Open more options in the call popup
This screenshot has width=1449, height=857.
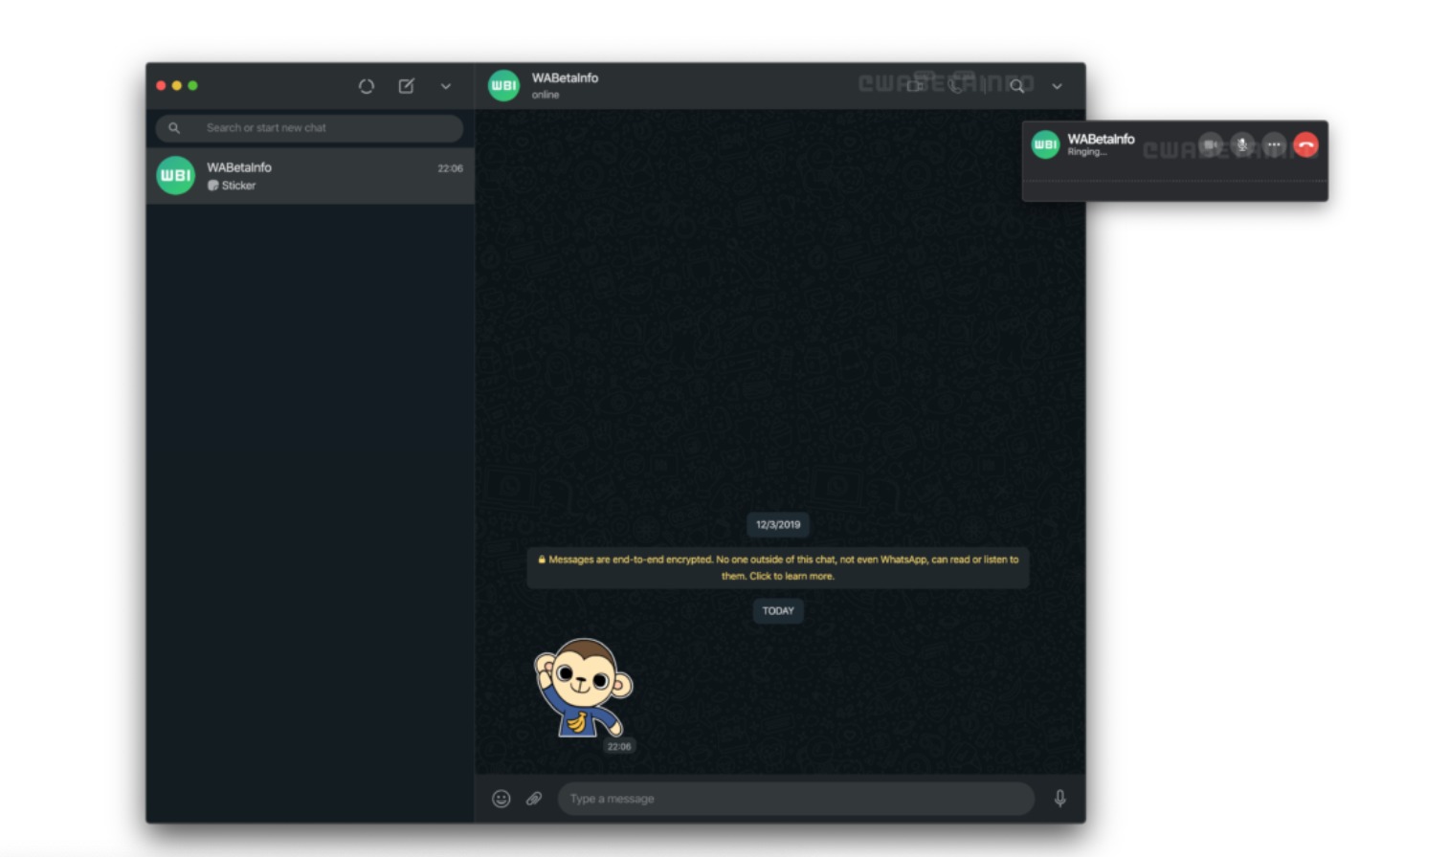pyautogui.click(x=1274, y=144)
